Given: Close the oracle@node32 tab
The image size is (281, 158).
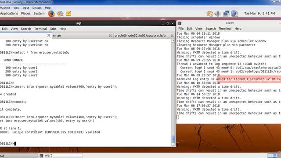Looking at the screenshot, I should 172,36.
